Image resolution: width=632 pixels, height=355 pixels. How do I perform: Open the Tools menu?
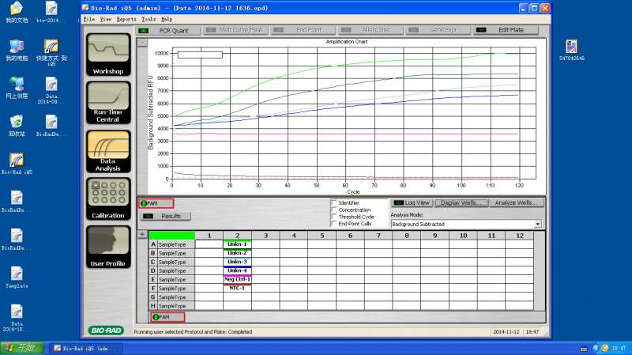coord(149,19)
